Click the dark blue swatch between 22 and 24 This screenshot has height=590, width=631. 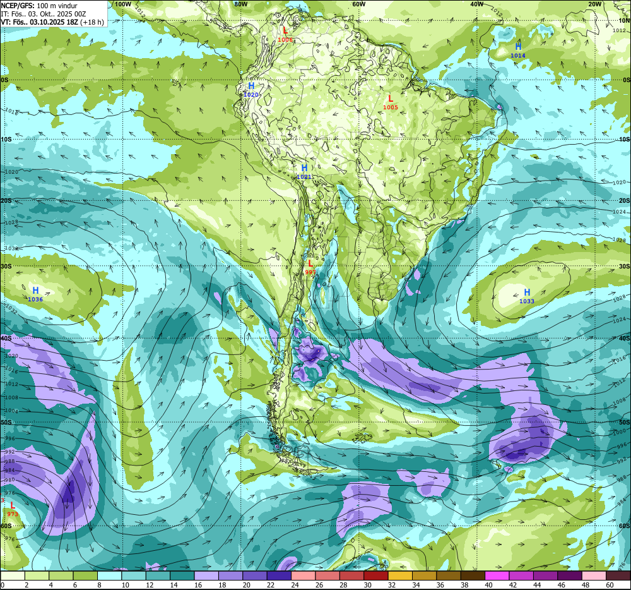pyautogui.click(x=279, y=575)
